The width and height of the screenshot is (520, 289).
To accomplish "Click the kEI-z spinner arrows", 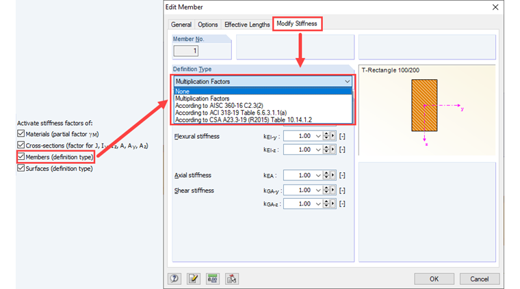I will pyautogui.click(x=326, y=150).
